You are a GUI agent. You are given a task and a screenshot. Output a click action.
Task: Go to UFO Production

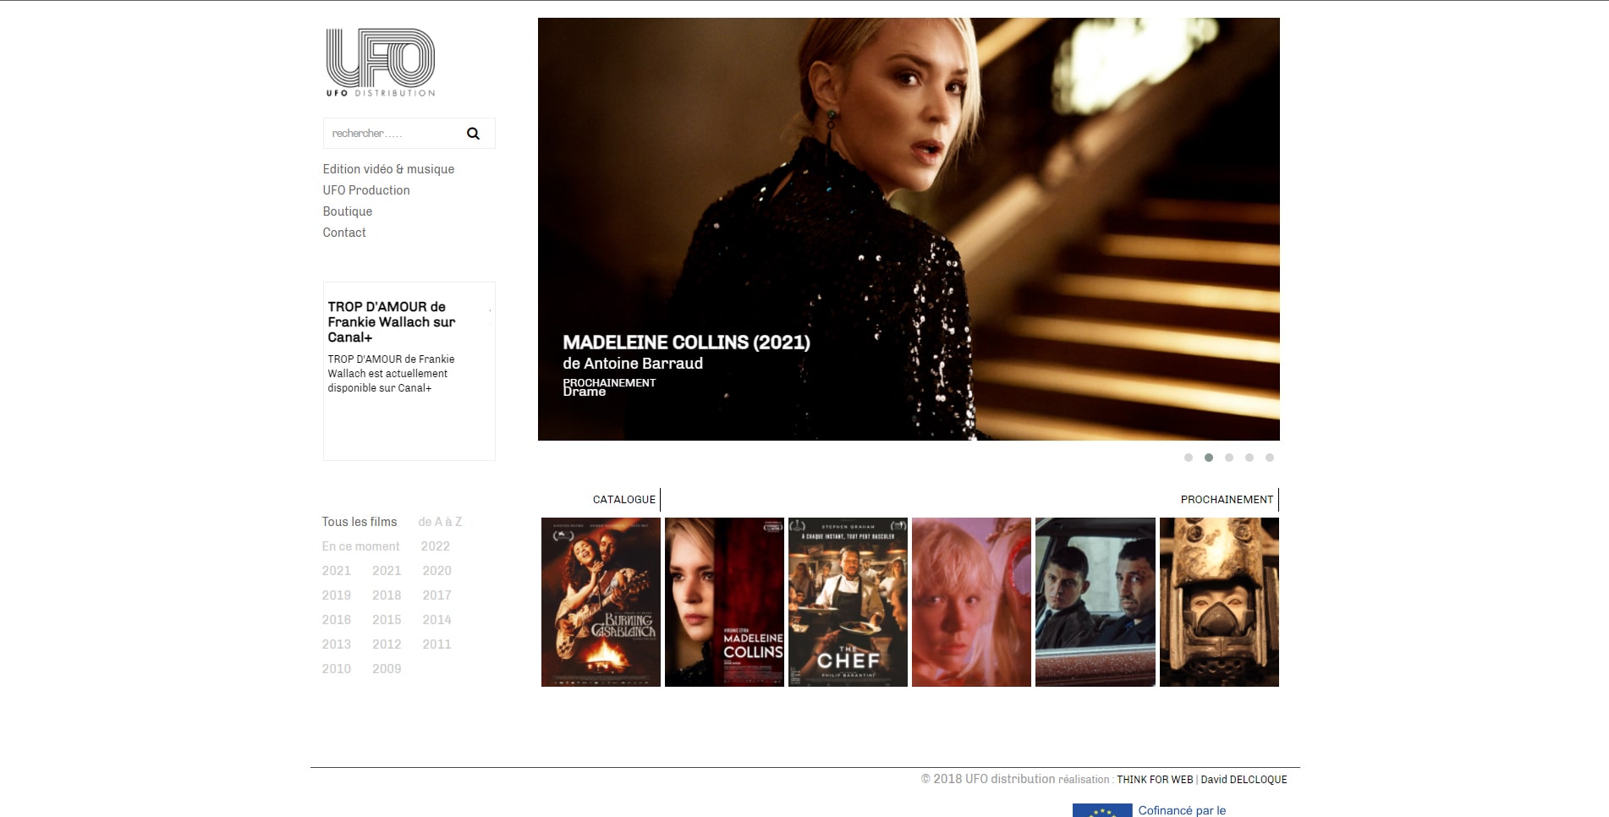(x=366, y=190)
